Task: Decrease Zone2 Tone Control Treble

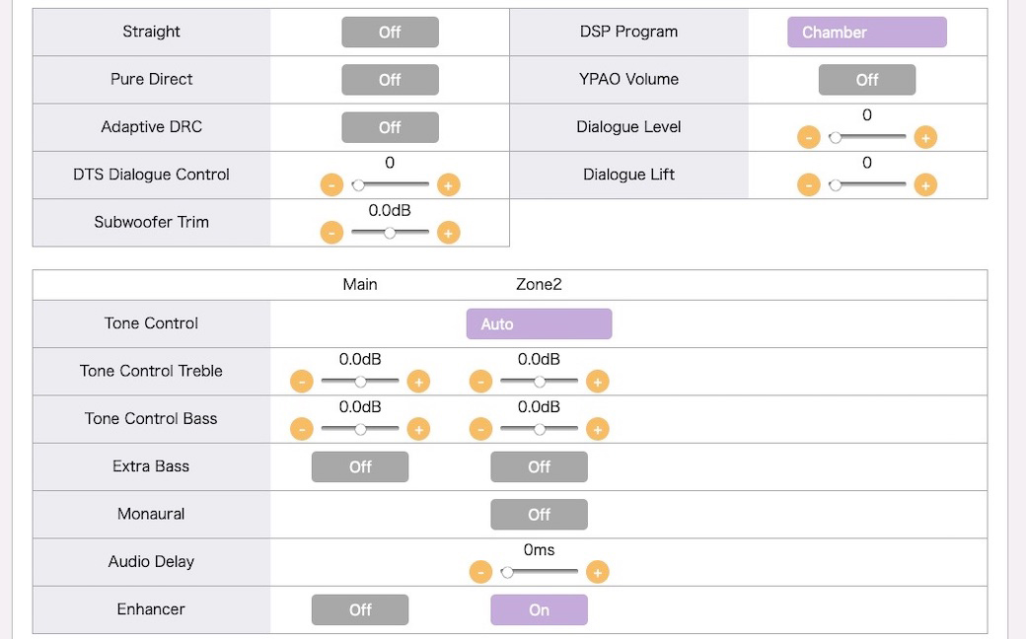Action: click(481, 382)
